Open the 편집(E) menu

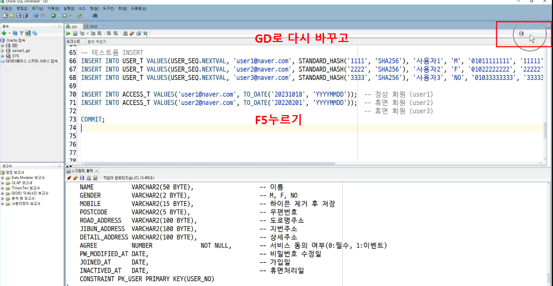22,8
